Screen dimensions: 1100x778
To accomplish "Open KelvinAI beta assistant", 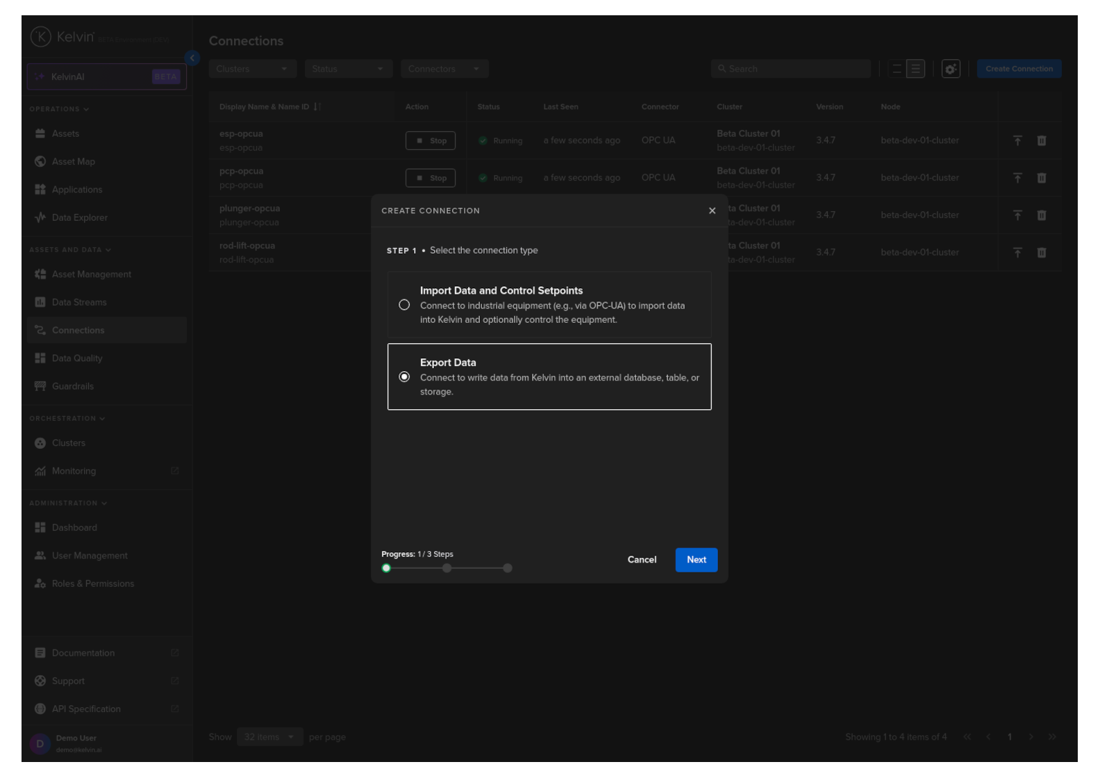I will click(107, 77).
